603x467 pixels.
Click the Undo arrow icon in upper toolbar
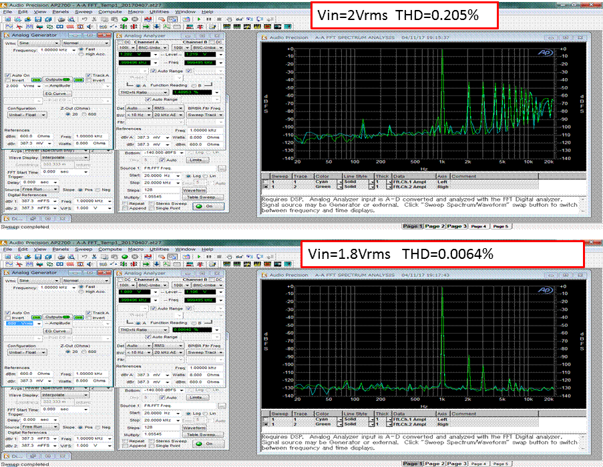click(84, 19)
